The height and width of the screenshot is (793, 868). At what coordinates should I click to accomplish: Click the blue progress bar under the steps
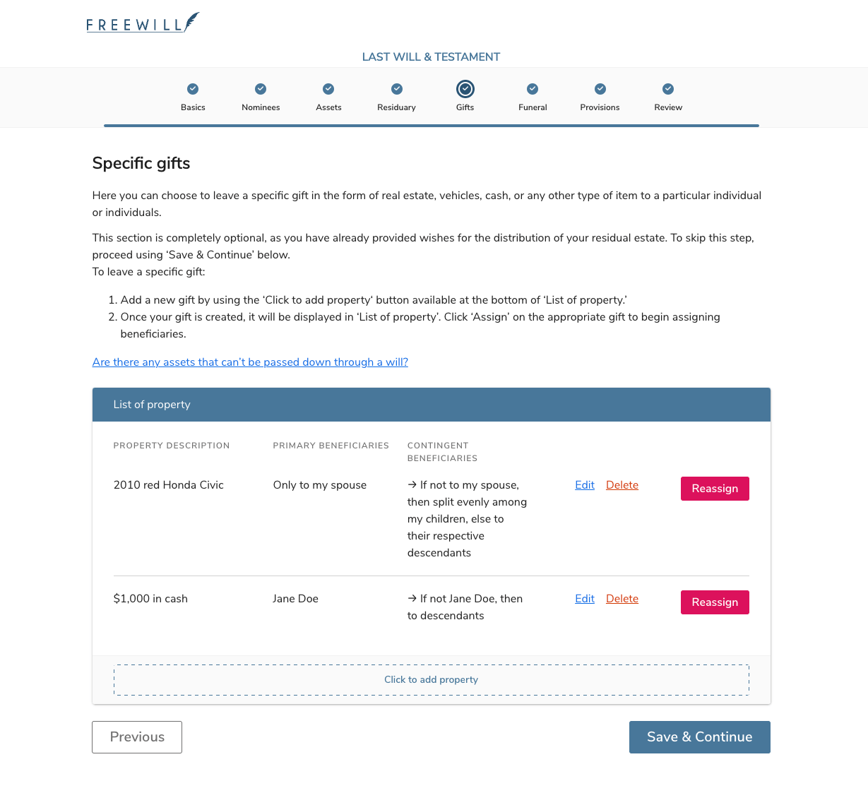[x=431, y=126]
